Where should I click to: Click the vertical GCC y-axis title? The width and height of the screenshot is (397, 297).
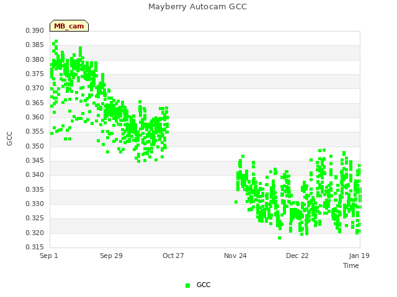(x=9, y=139)
